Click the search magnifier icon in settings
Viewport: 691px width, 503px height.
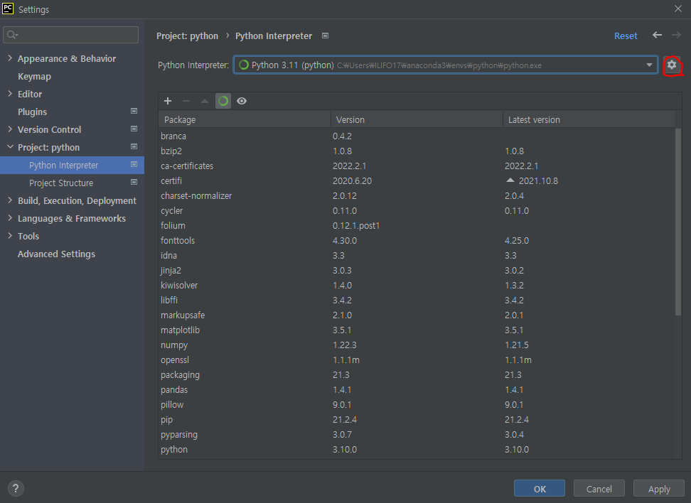12,34
